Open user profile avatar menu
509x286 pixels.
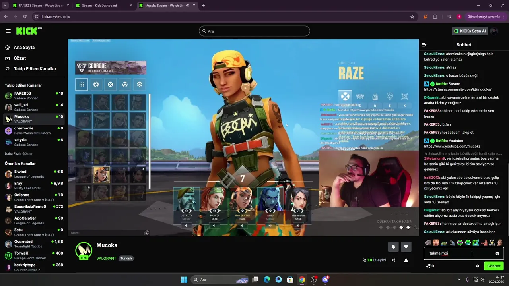[494, 31]
